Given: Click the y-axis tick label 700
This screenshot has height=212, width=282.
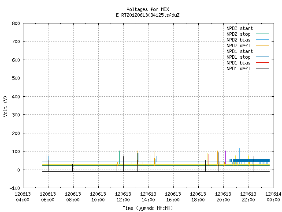Looking at the screenshot, I should click(x=16, y=42).
